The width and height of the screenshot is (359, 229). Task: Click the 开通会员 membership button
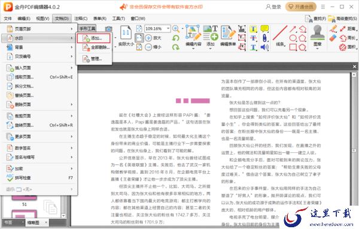point(300,7)
